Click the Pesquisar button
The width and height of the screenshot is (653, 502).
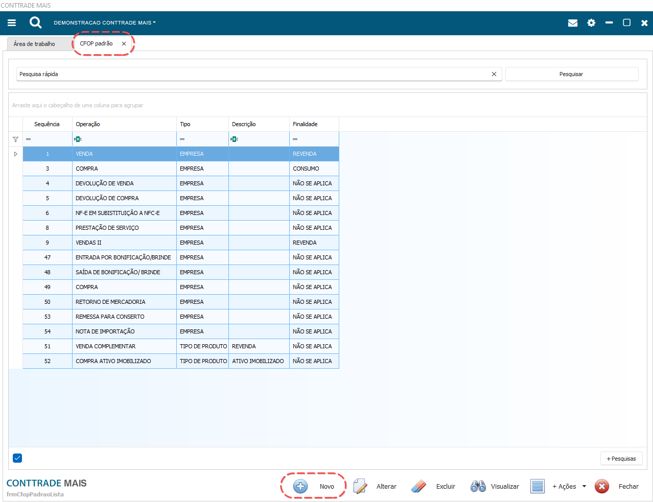point(571,74)
